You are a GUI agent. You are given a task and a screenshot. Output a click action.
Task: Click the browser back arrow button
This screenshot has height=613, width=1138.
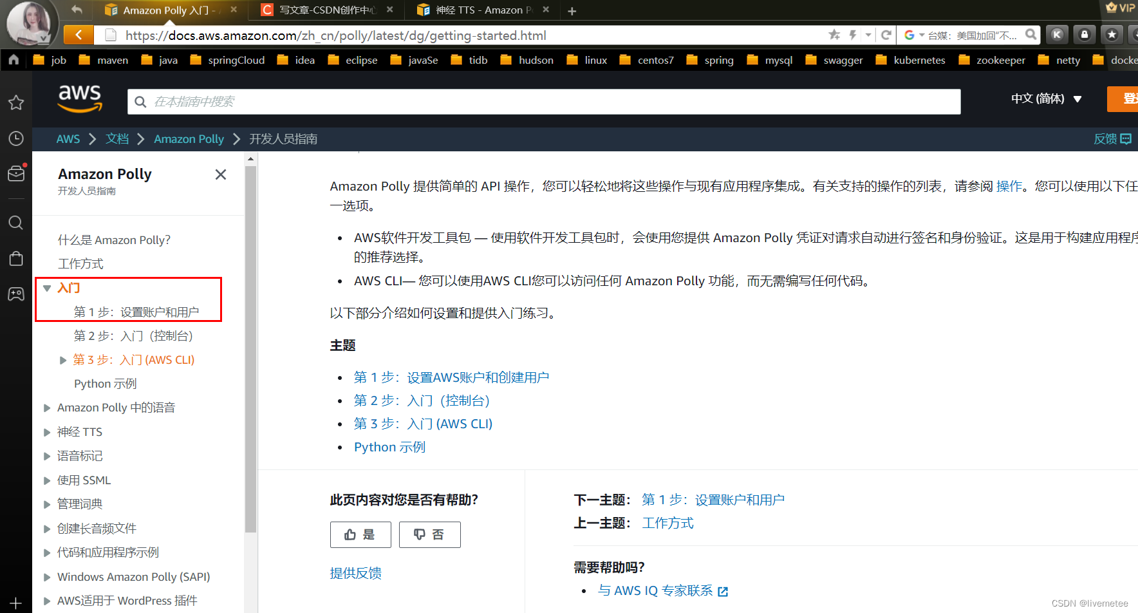pyautogui.click(x=79, y=35)
